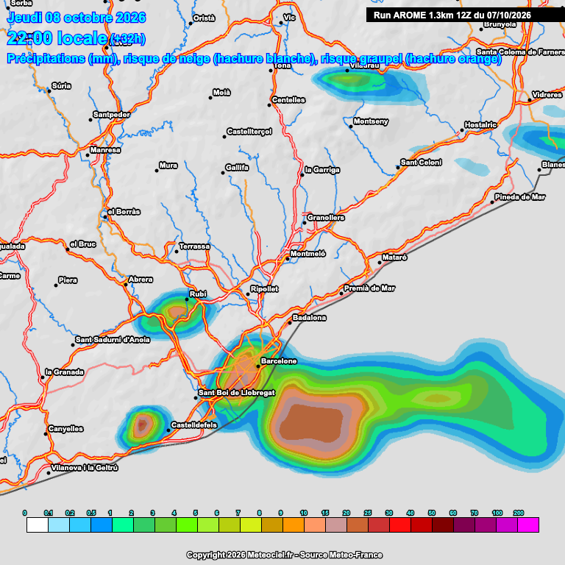This screenshot has height=565, width=565.
Task: Click the Centelles label
Action: coord(288,100)
